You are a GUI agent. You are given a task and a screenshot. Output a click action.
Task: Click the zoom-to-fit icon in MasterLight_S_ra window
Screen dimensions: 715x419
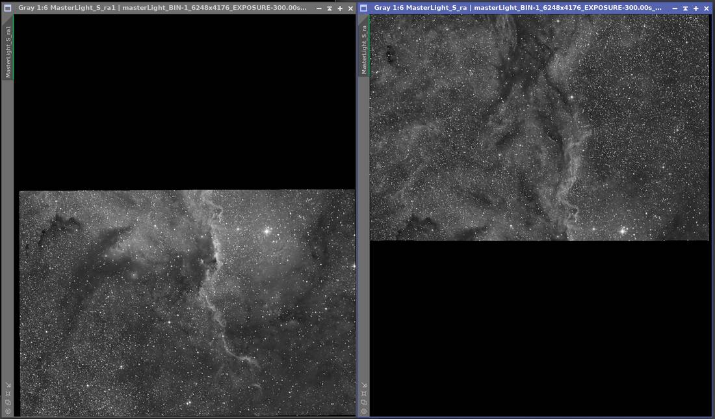(363, 394)
